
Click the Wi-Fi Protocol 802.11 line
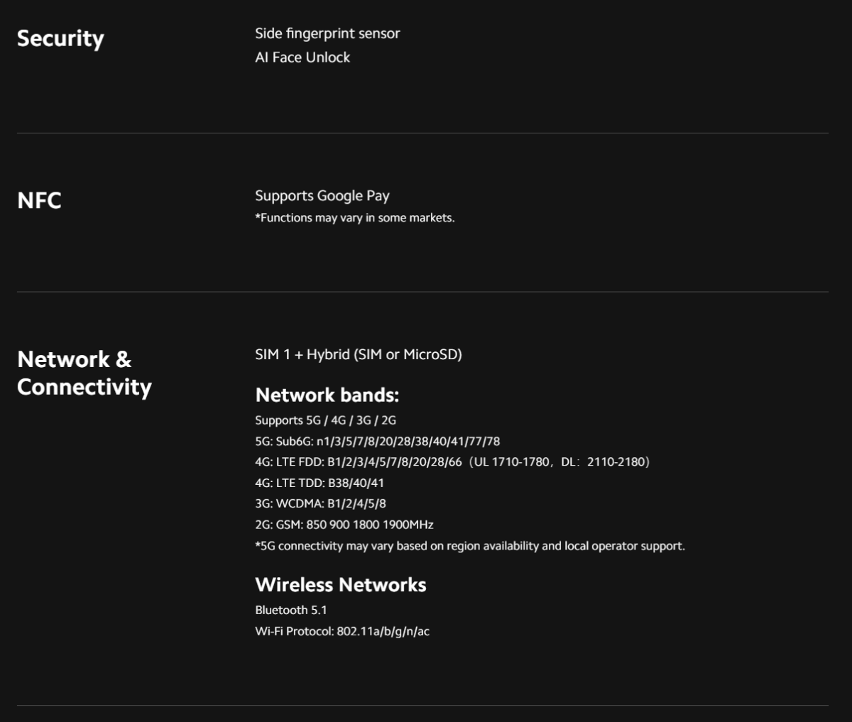(342, 631)
